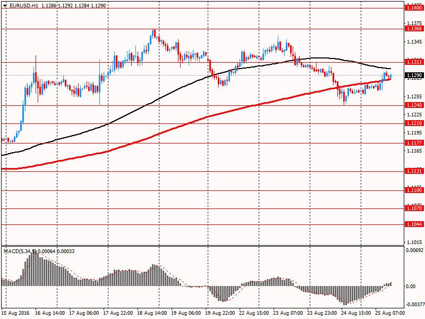Click the MACD(5,34,5) indicator label

coord(20,251)
